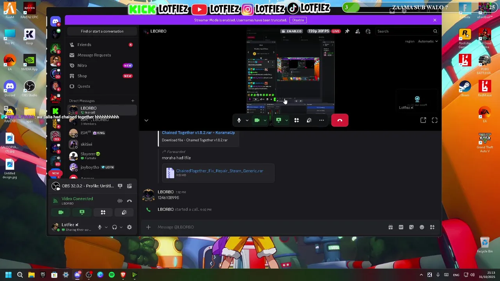This screenshot has height=281, width=500.
Task: Open the sticker picker
Action: tap(411, 227)
